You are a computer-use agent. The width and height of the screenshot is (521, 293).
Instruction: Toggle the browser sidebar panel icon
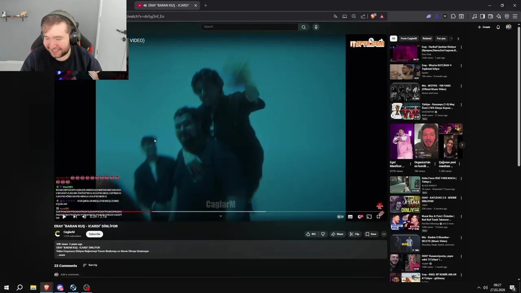(482, 16)
